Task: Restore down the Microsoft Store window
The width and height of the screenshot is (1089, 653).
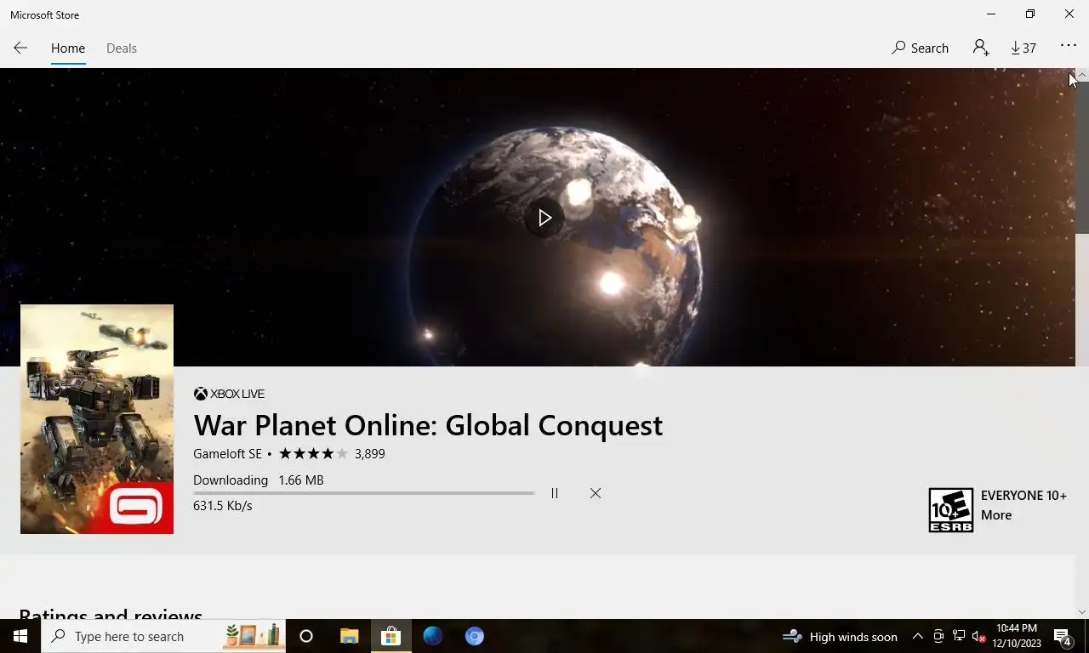Action: [x=1030, y=14]
